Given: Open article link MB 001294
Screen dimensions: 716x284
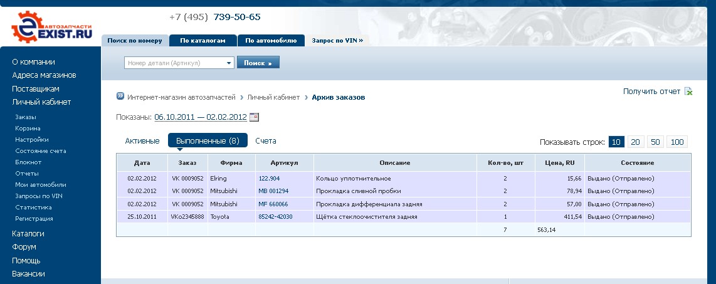Looking at the screenshot, I should (273, 191).
